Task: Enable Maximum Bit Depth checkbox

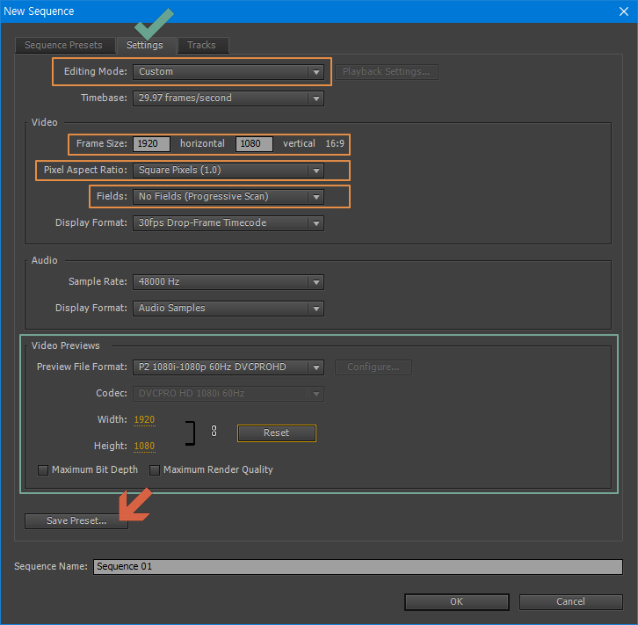Action: 43,470
